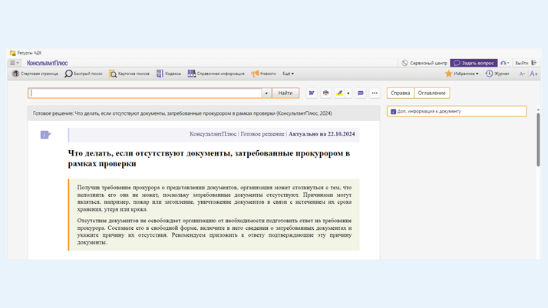Click the document title breadcrumb bar

tap(203, 113)
